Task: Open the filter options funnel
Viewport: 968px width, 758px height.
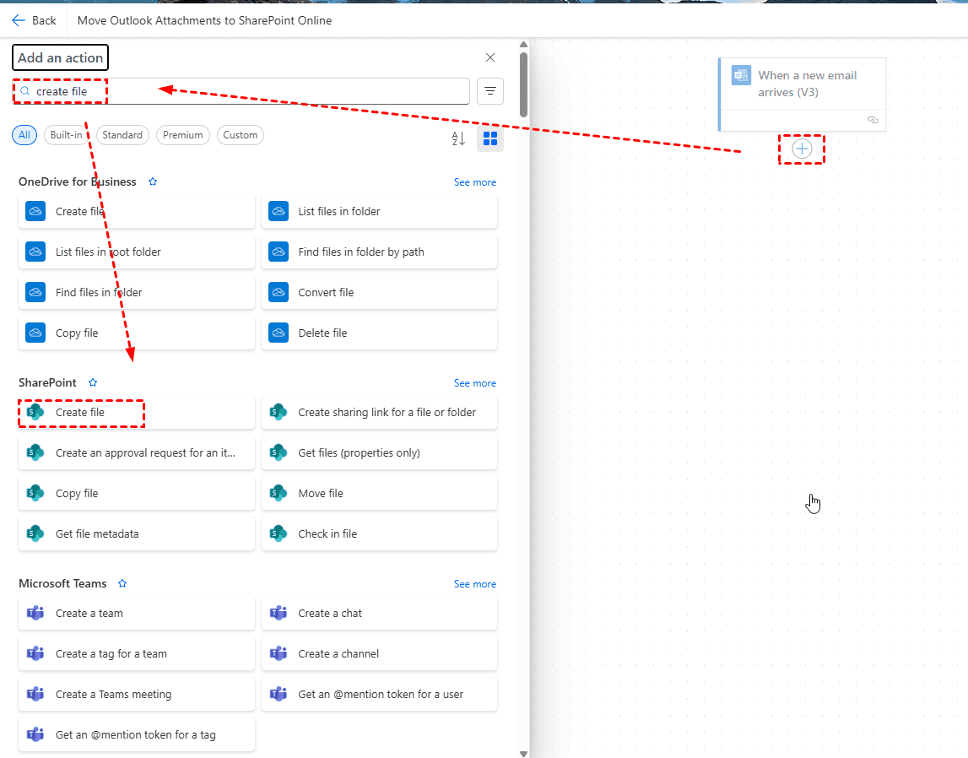Action: [x=490, y=91]
